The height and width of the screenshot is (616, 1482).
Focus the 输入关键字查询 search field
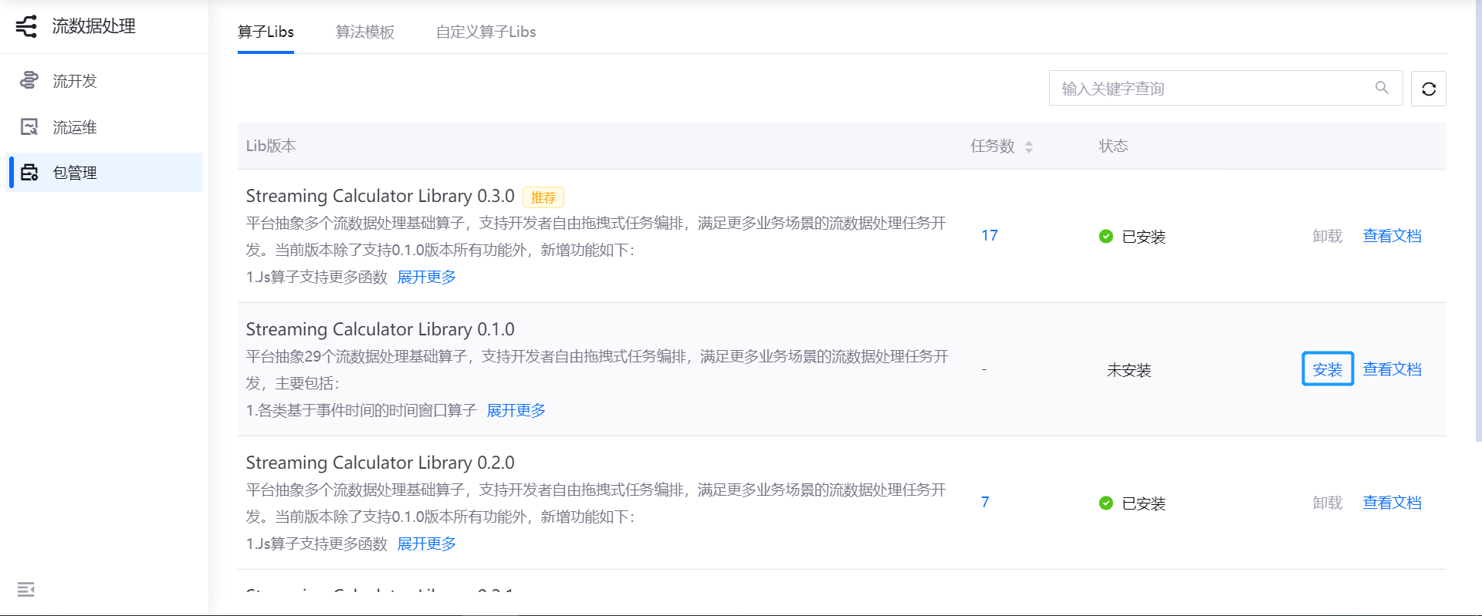click(x=1225, y=88)
